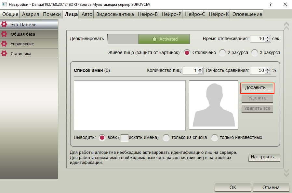Click the double up arrow on right edge
The width and height of the screenshot is (292, 193).
tap(286, 26)
